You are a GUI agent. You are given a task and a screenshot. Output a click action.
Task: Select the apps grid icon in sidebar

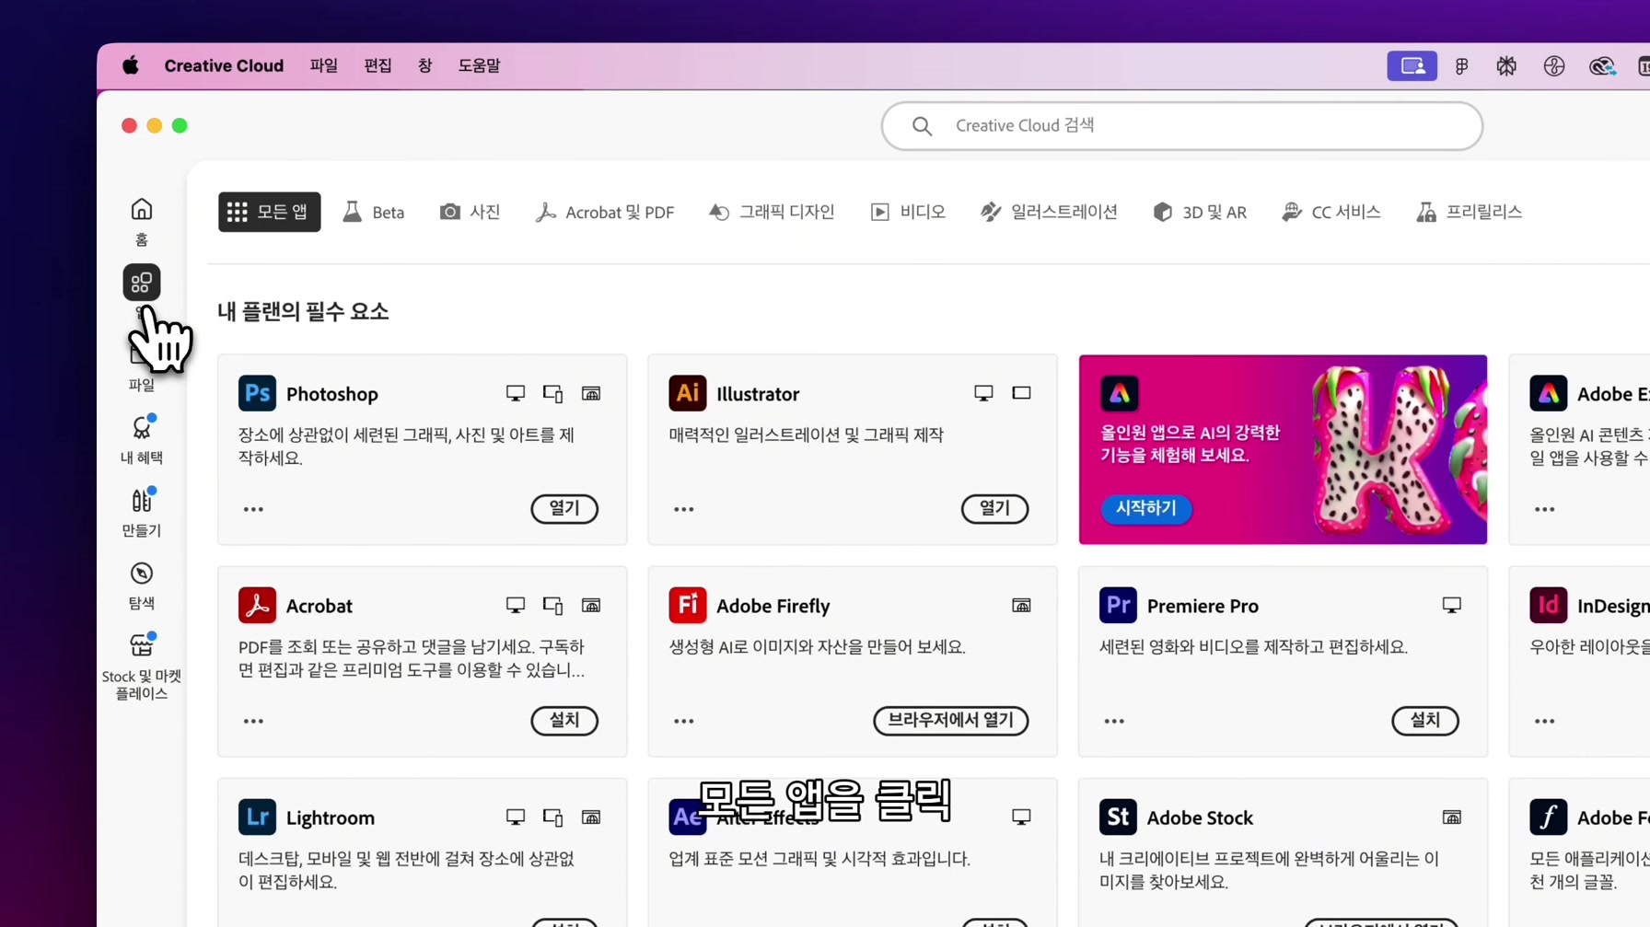[141, 283]
